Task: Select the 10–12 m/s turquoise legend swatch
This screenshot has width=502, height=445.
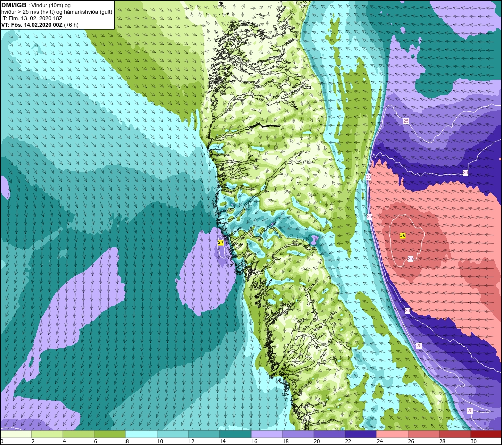Action: coord(173,434)
